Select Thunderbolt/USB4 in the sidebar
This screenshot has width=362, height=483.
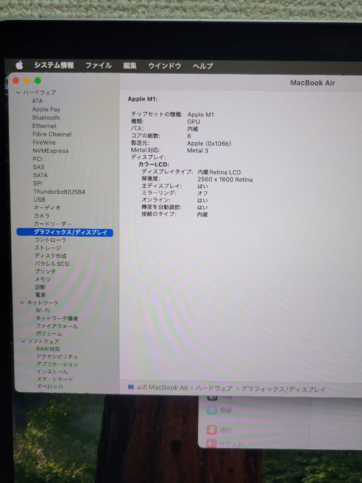[59, 192]
